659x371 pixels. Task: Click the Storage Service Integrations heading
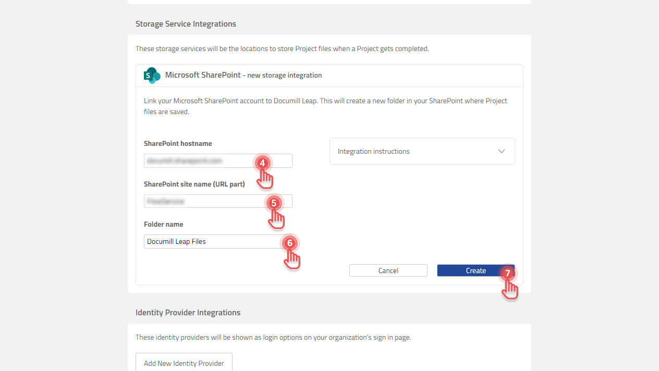[x=186, y=24]
